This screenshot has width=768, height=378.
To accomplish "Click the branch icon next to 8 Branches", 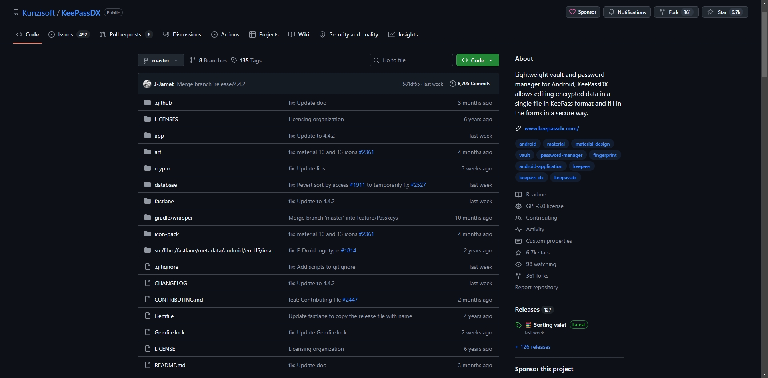I will tap(193, 60).
